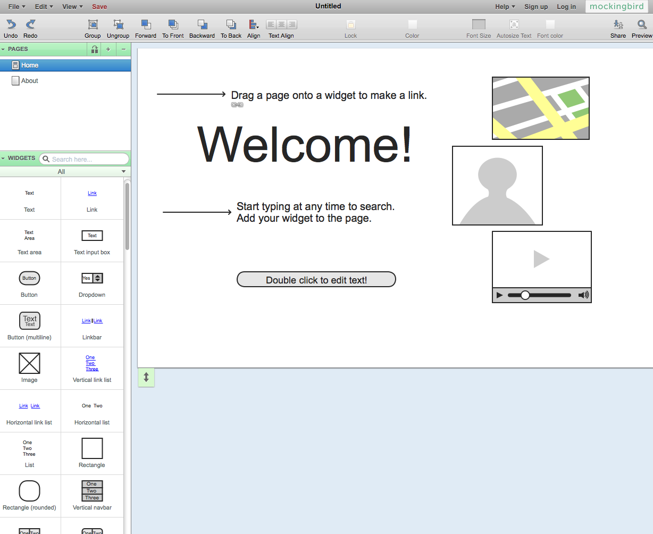Click the left text align button
This screenshot has width=653, height=534.
pos(271,24)
